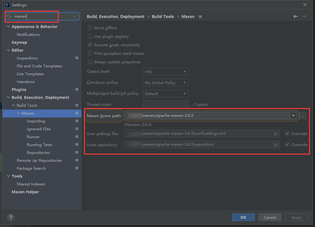Click the Thread count input field
Image resolution: width=315 pixels, height=227 pixels.
(165, 105)
